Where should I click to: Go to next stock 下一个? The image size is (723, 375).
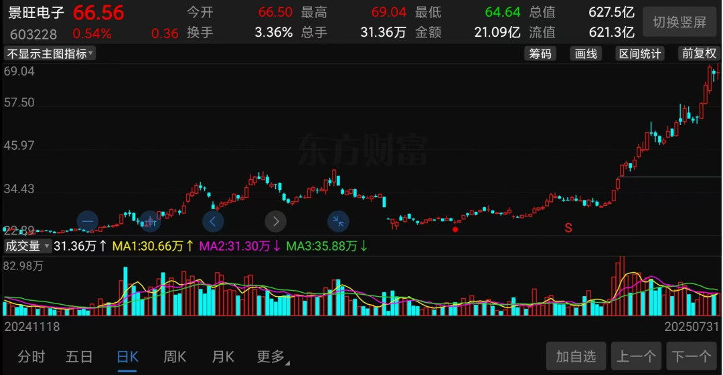(x=692, y=356)
